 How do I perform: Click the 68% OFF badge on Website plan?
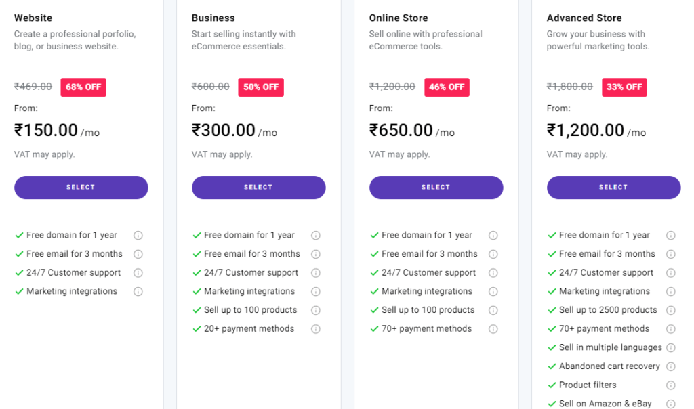(x=83, y=87)
